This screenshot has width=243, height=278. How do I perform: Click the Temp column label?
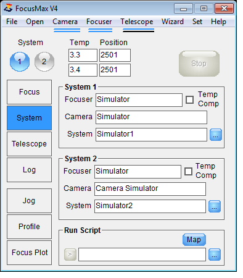tap(80, 43)
